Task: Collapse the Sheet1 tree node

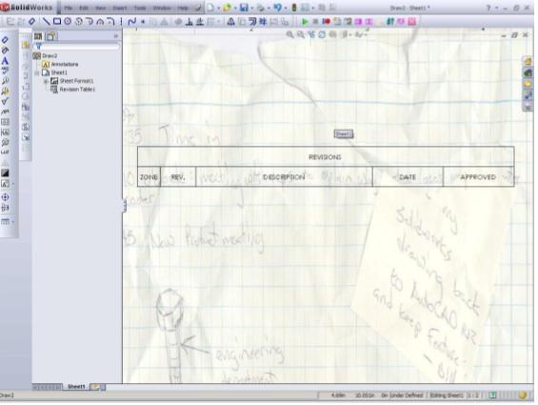Action: [x=37, y=72]
